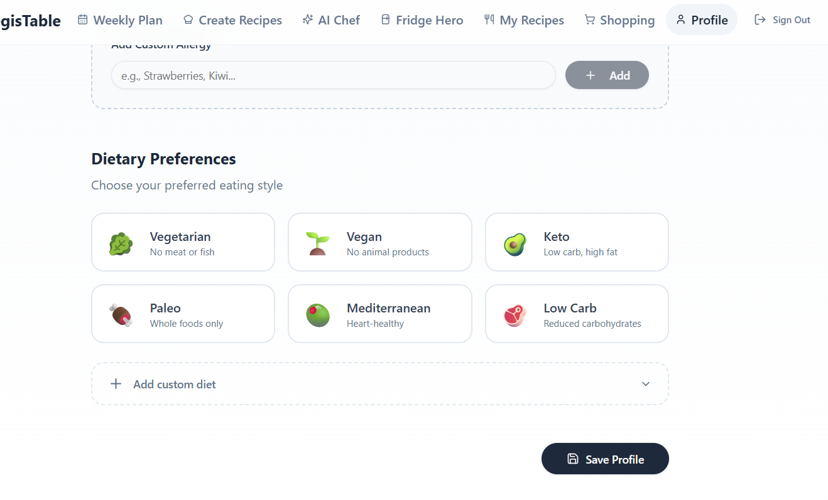Viewport: 828px width, 500px height.
Task: Click the Save Profile button
Action: 605,459
